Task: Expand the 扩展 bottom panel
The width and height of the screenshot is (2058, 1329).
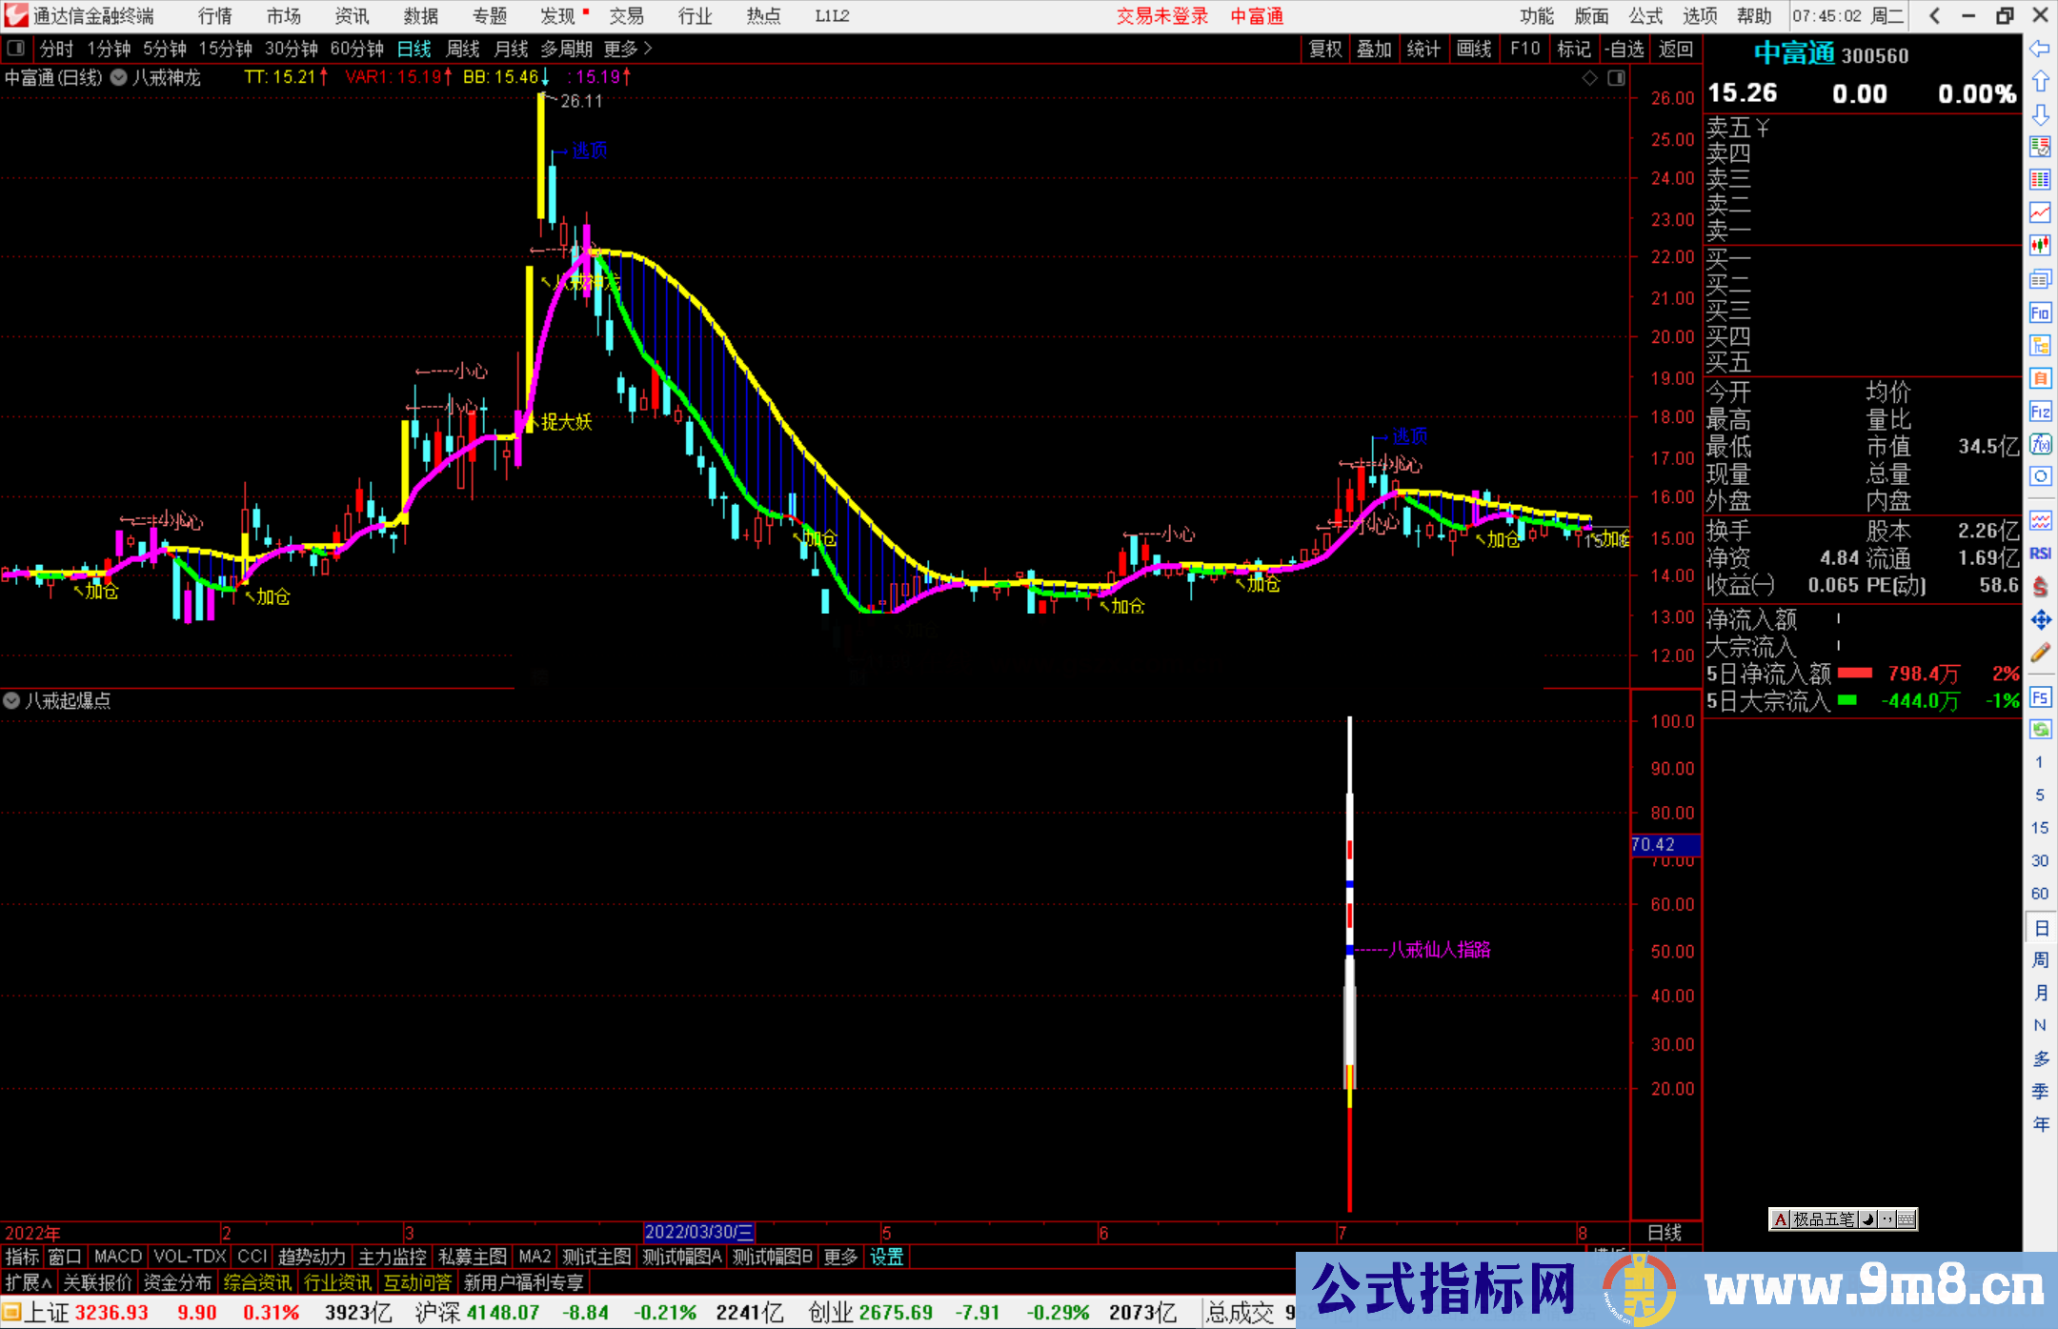Action: 28,1283
